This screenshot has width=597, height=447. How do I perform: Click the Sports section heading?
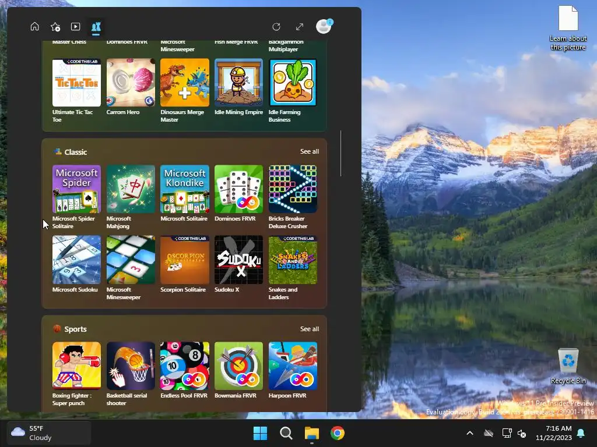pyautogui.click(x=75, y=329)
